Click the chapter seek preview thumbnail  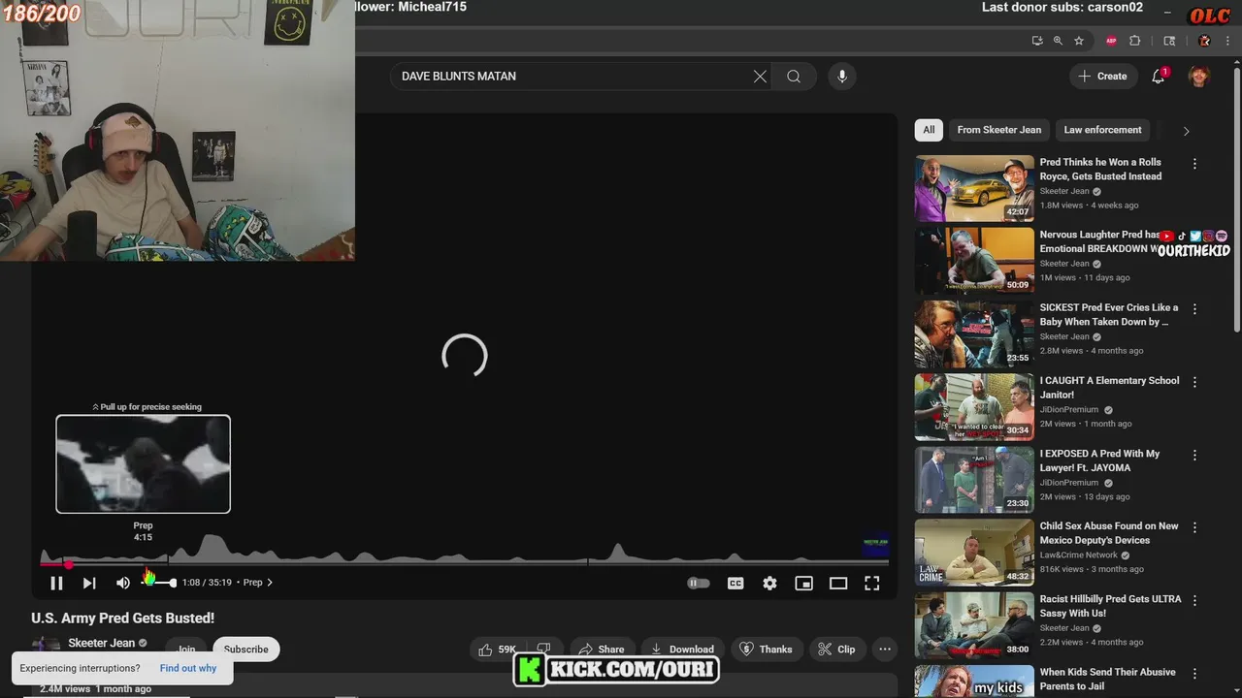tap(143, 463)
